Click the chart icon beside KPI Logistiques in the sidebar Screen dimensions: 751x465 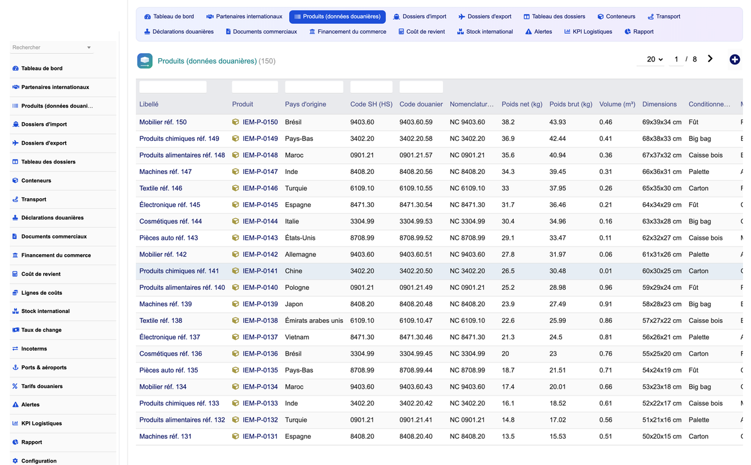pos(16,424)
